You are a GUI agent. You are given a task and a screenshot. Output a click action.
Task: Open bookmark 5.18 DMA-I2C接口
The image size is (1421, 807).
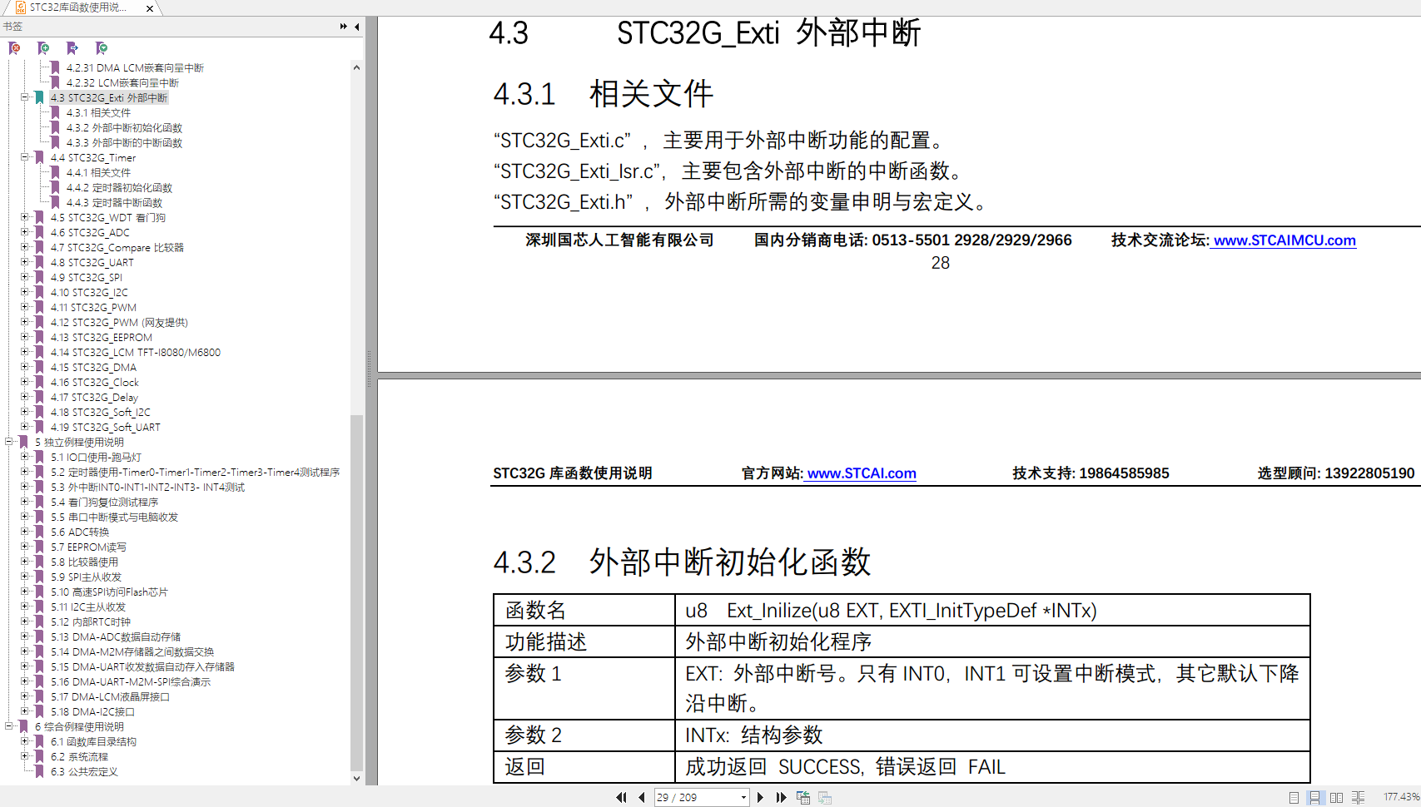point(92,711)
